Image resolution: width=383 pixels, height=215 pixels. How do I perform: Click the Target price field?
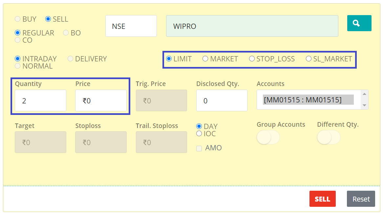coord(41,142)
